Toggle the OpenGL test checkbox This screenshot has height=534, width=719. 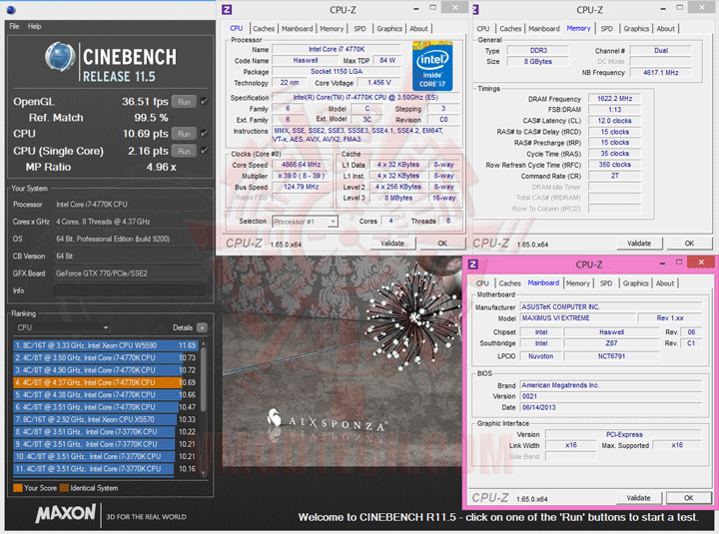tap(204, 101)
